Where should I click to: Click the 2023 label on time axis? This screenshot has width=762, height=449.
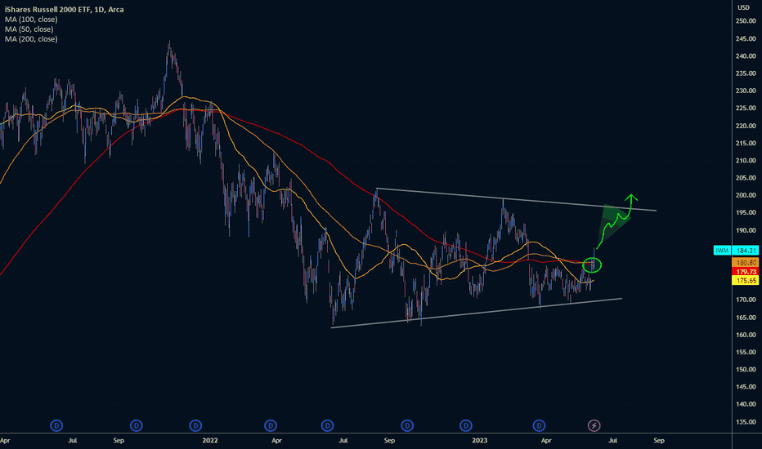point(480,440)
